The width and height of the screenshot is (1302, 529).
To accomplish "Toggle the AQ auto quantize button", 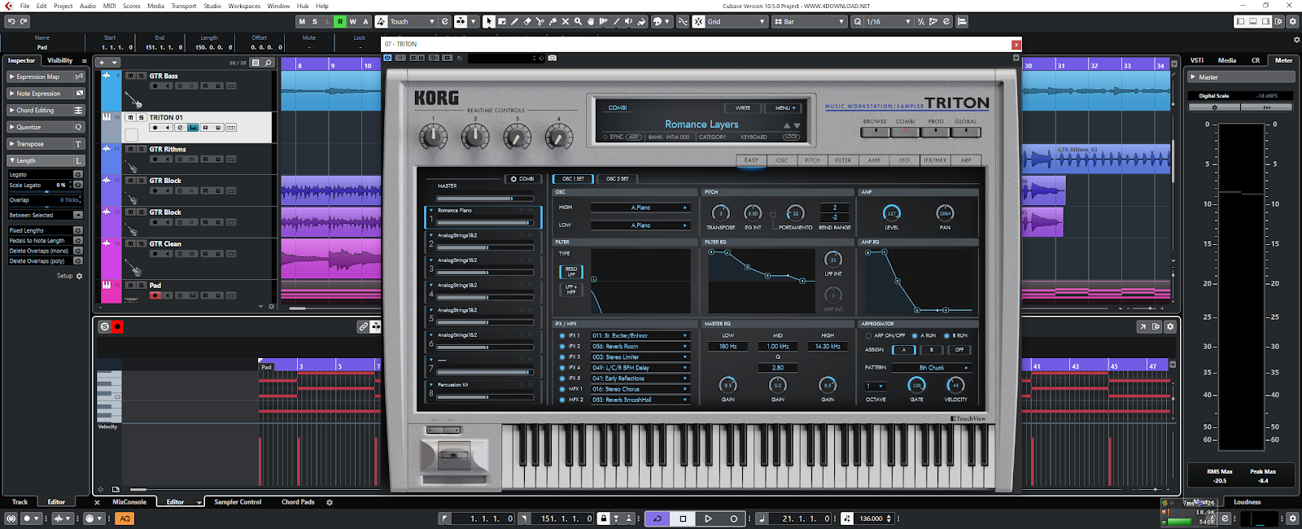I will (x=125, y=518).
